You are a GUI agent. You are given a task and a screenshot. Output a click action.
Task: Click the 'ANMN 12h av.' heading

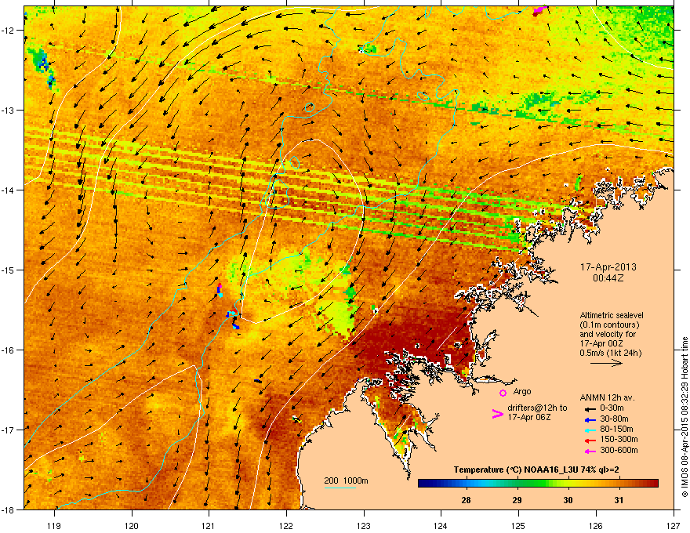tap(607, 397)
